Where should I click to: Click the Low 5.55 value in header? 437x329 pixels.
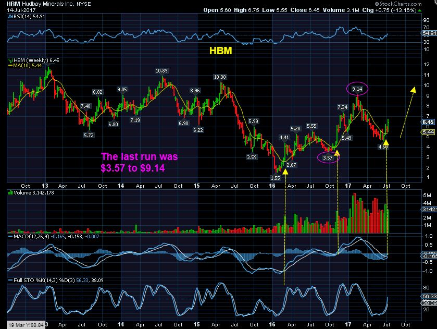tap(274, 10)
